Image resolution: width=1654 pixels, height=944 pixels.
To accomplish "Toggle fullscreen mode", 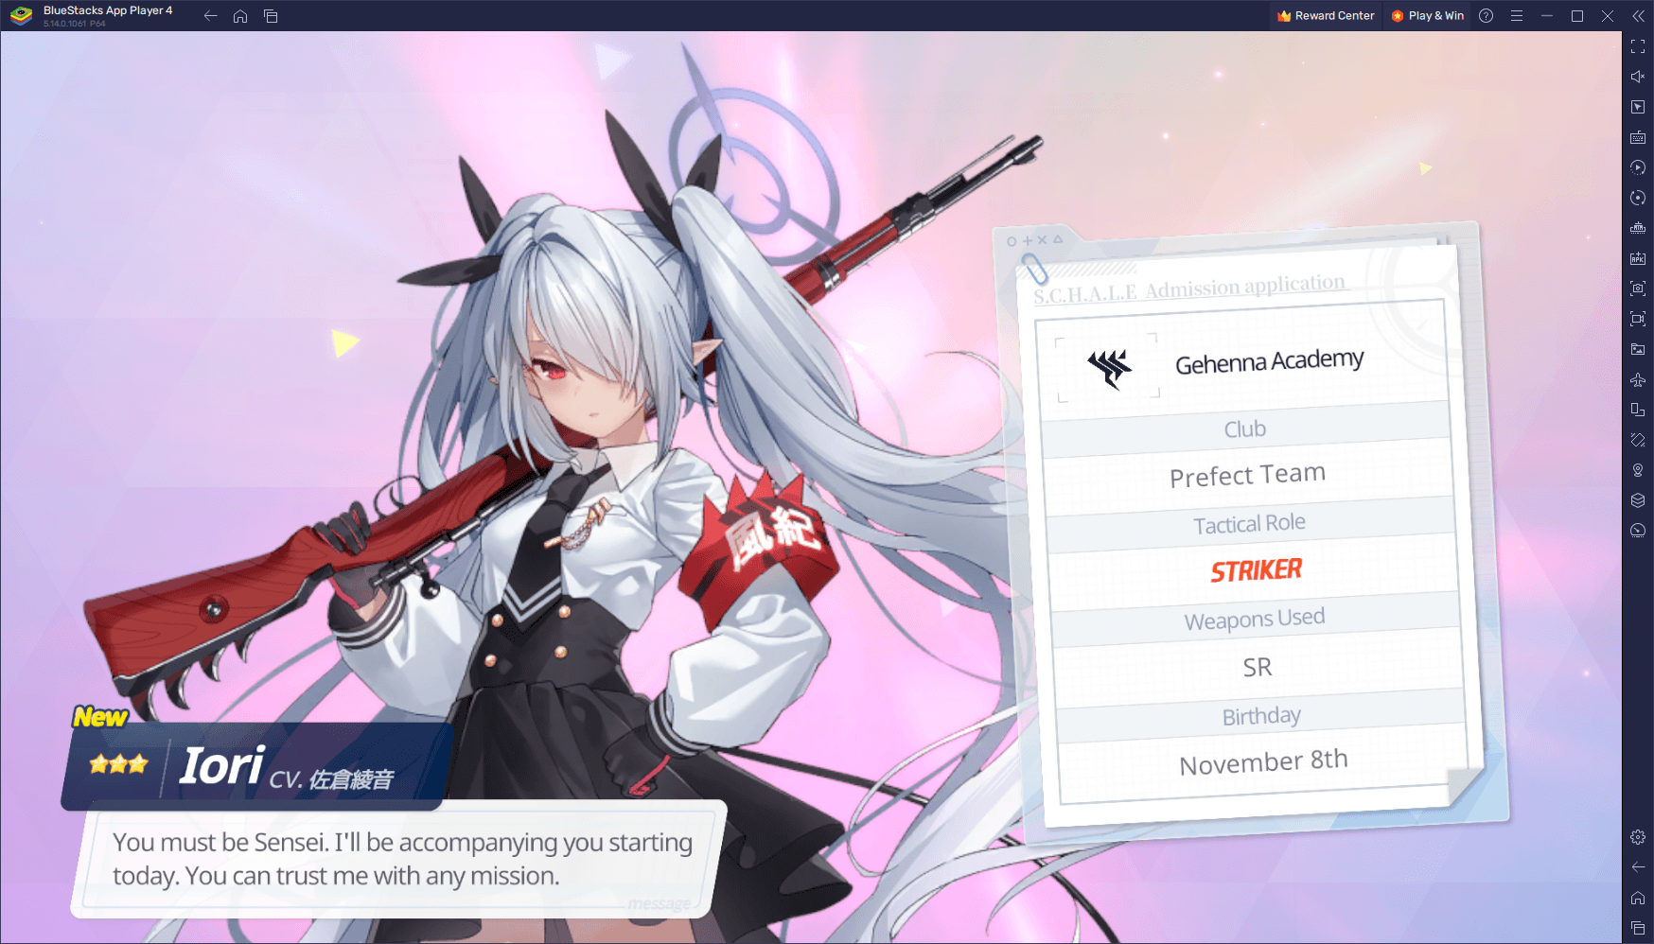I will [1636, 45].
